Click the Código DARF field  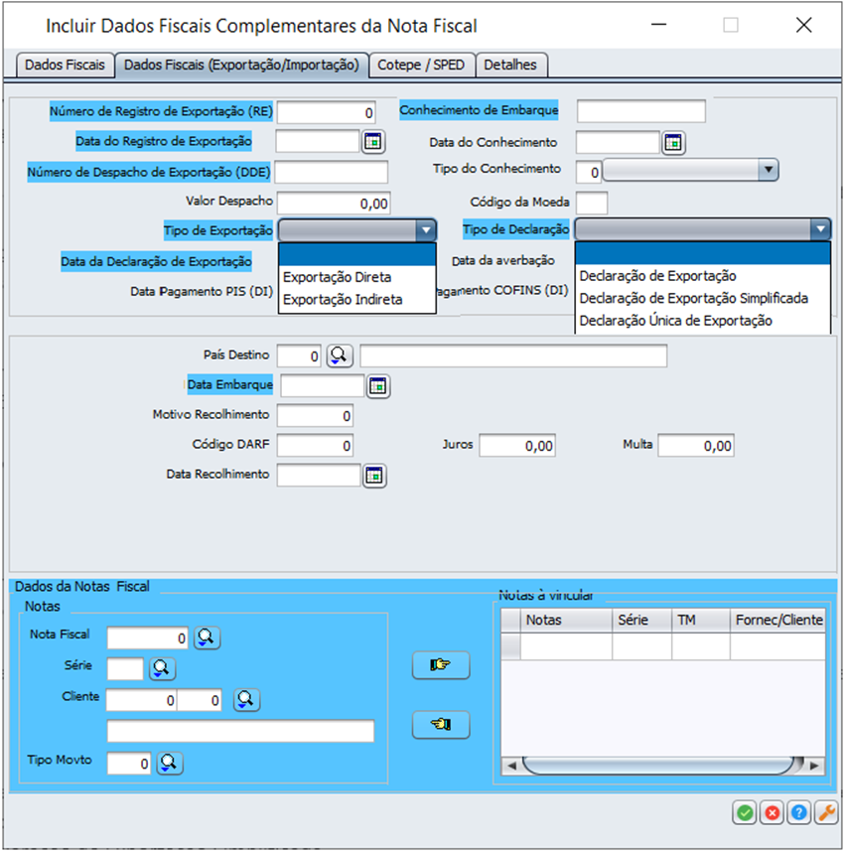point(315,446)
